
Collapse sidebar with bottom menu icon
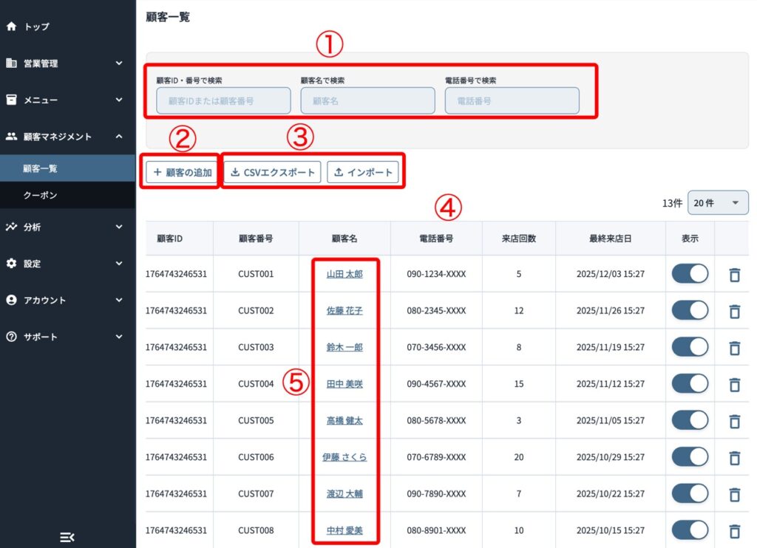pos(67,537)
